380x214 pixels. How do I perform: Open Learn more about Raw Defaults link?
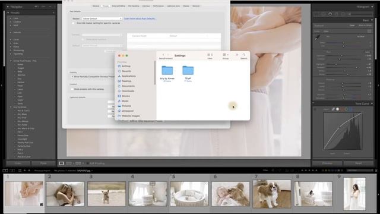tap(140, 18)
